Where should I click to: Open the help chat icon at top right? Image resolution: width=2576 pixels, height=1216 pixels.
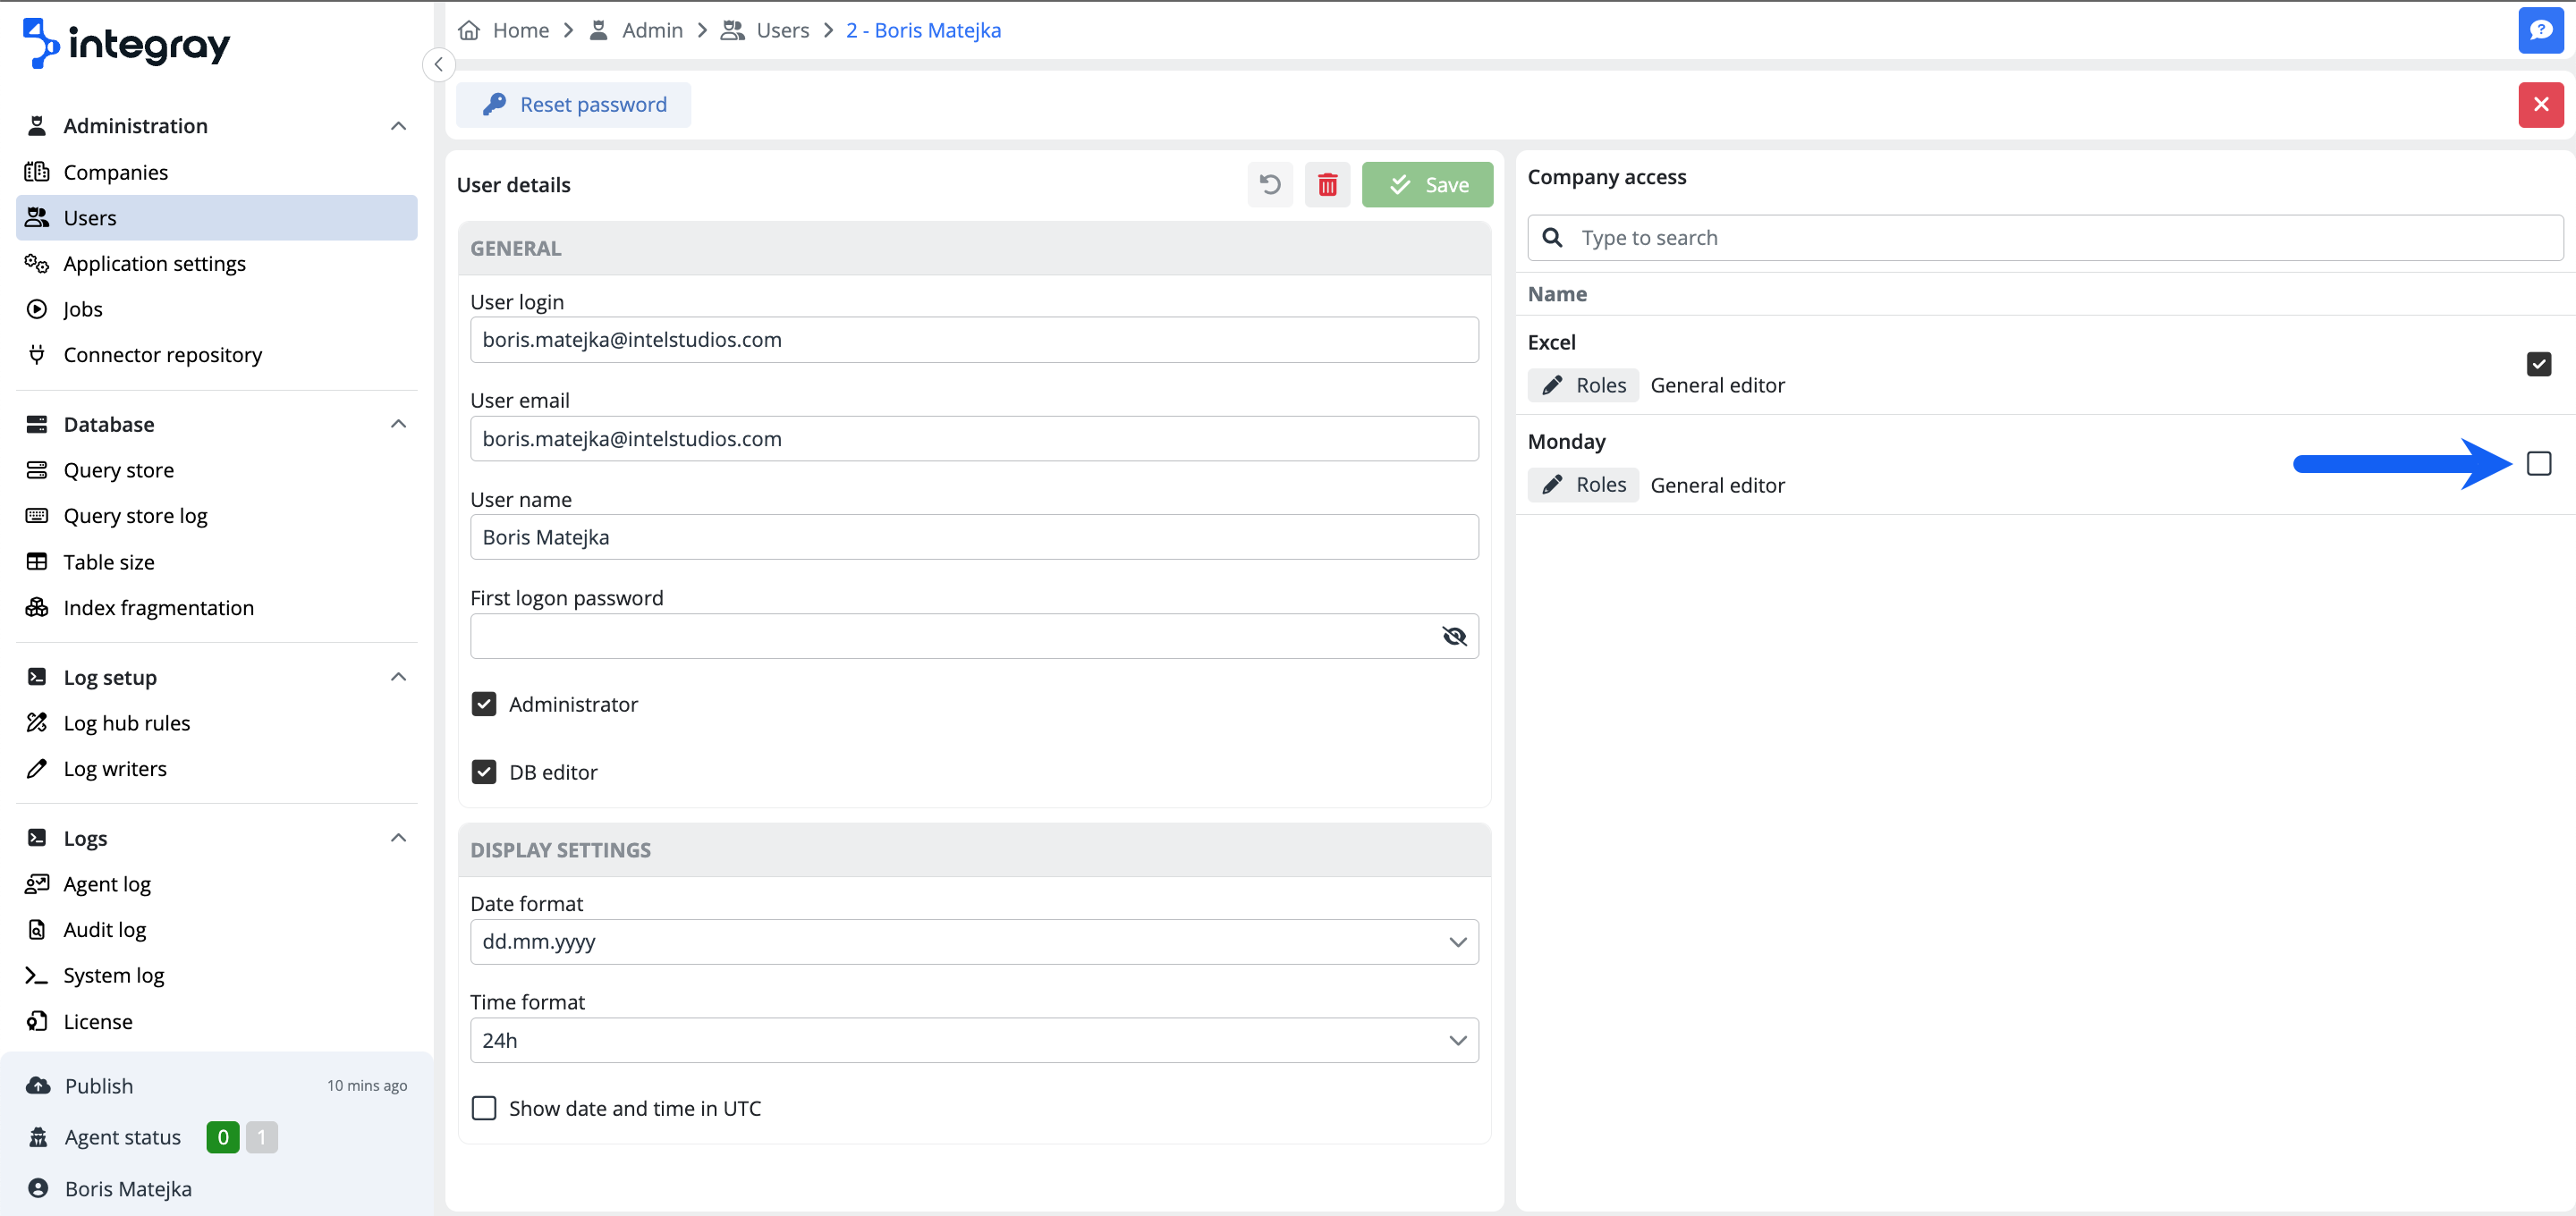(2540, 30)
